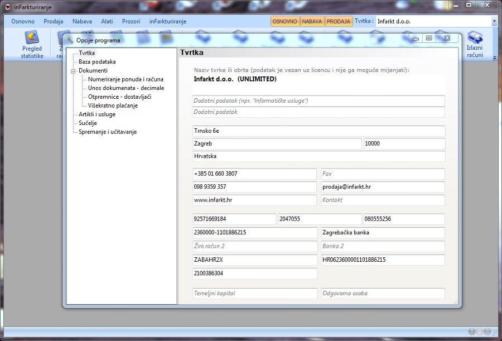Screen dimensions: 502x341
Task: Click the empty Banka 2 field
Action: pos(383,246)
